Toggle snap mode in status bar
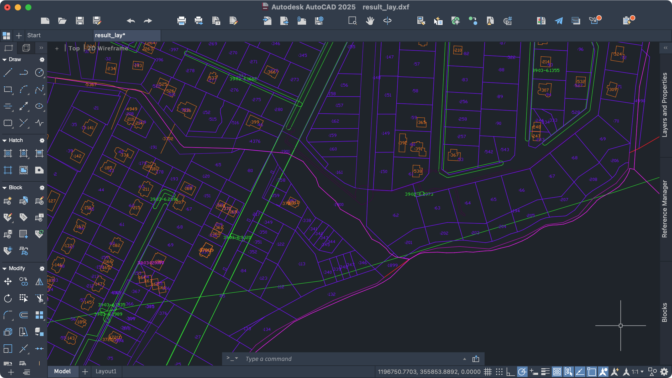This screenshot has height=378, width=672. [x=499, y=372]
